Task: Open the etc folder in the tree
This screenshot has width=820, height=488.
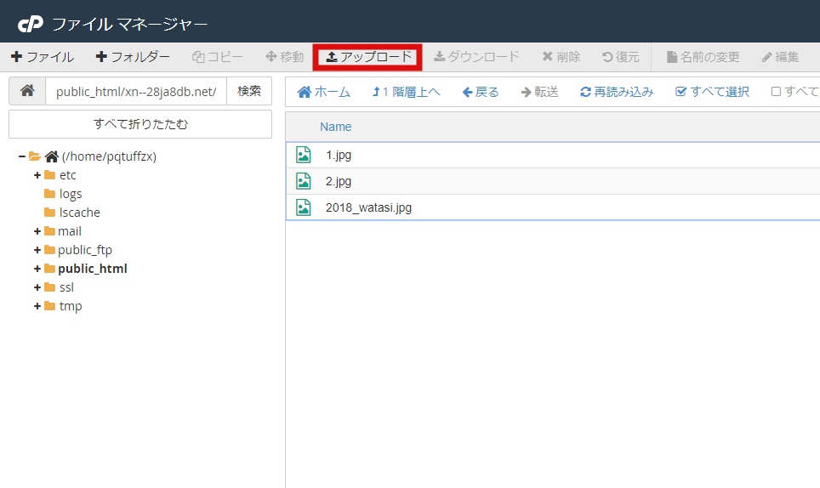Action: (x=67, y=175)
